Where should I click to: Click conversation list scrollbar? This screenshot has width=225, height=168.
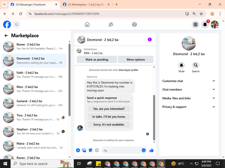coord(69,80)
